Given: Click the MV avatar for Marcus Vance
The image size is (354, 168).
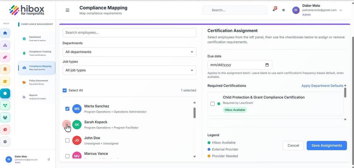Looking at the screenshot, I should [77, 155].
